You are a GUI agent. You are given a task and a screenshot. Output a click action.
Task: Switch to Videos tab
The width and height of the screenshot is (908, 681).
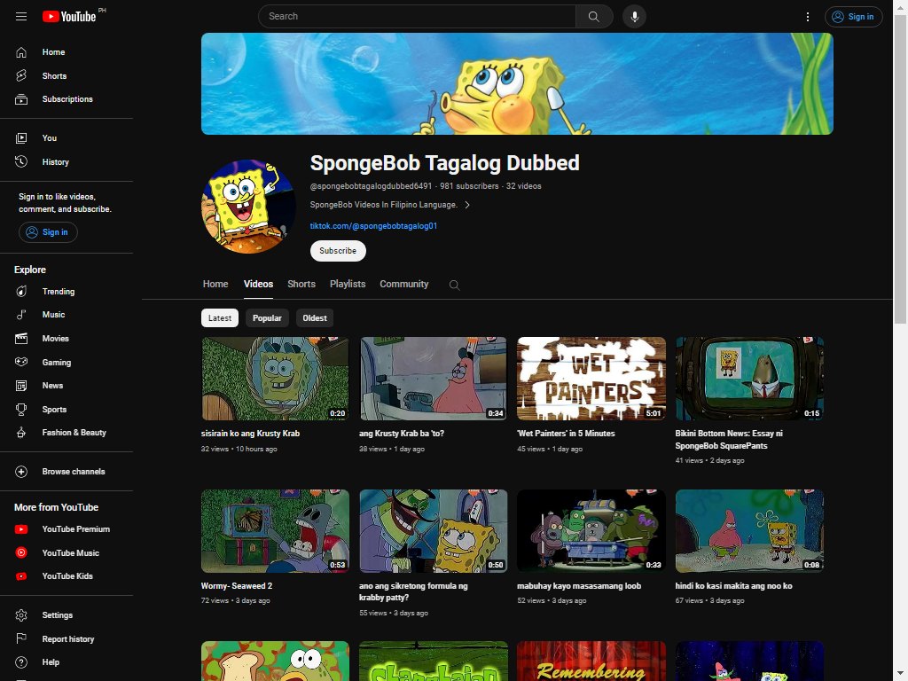click(x=258, y=284)
